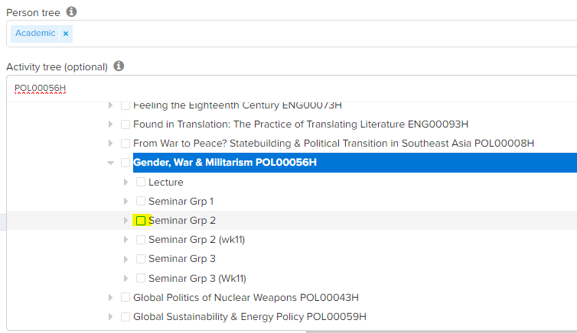
Task: Expand the Lecture node
Action: pos(126,182)
